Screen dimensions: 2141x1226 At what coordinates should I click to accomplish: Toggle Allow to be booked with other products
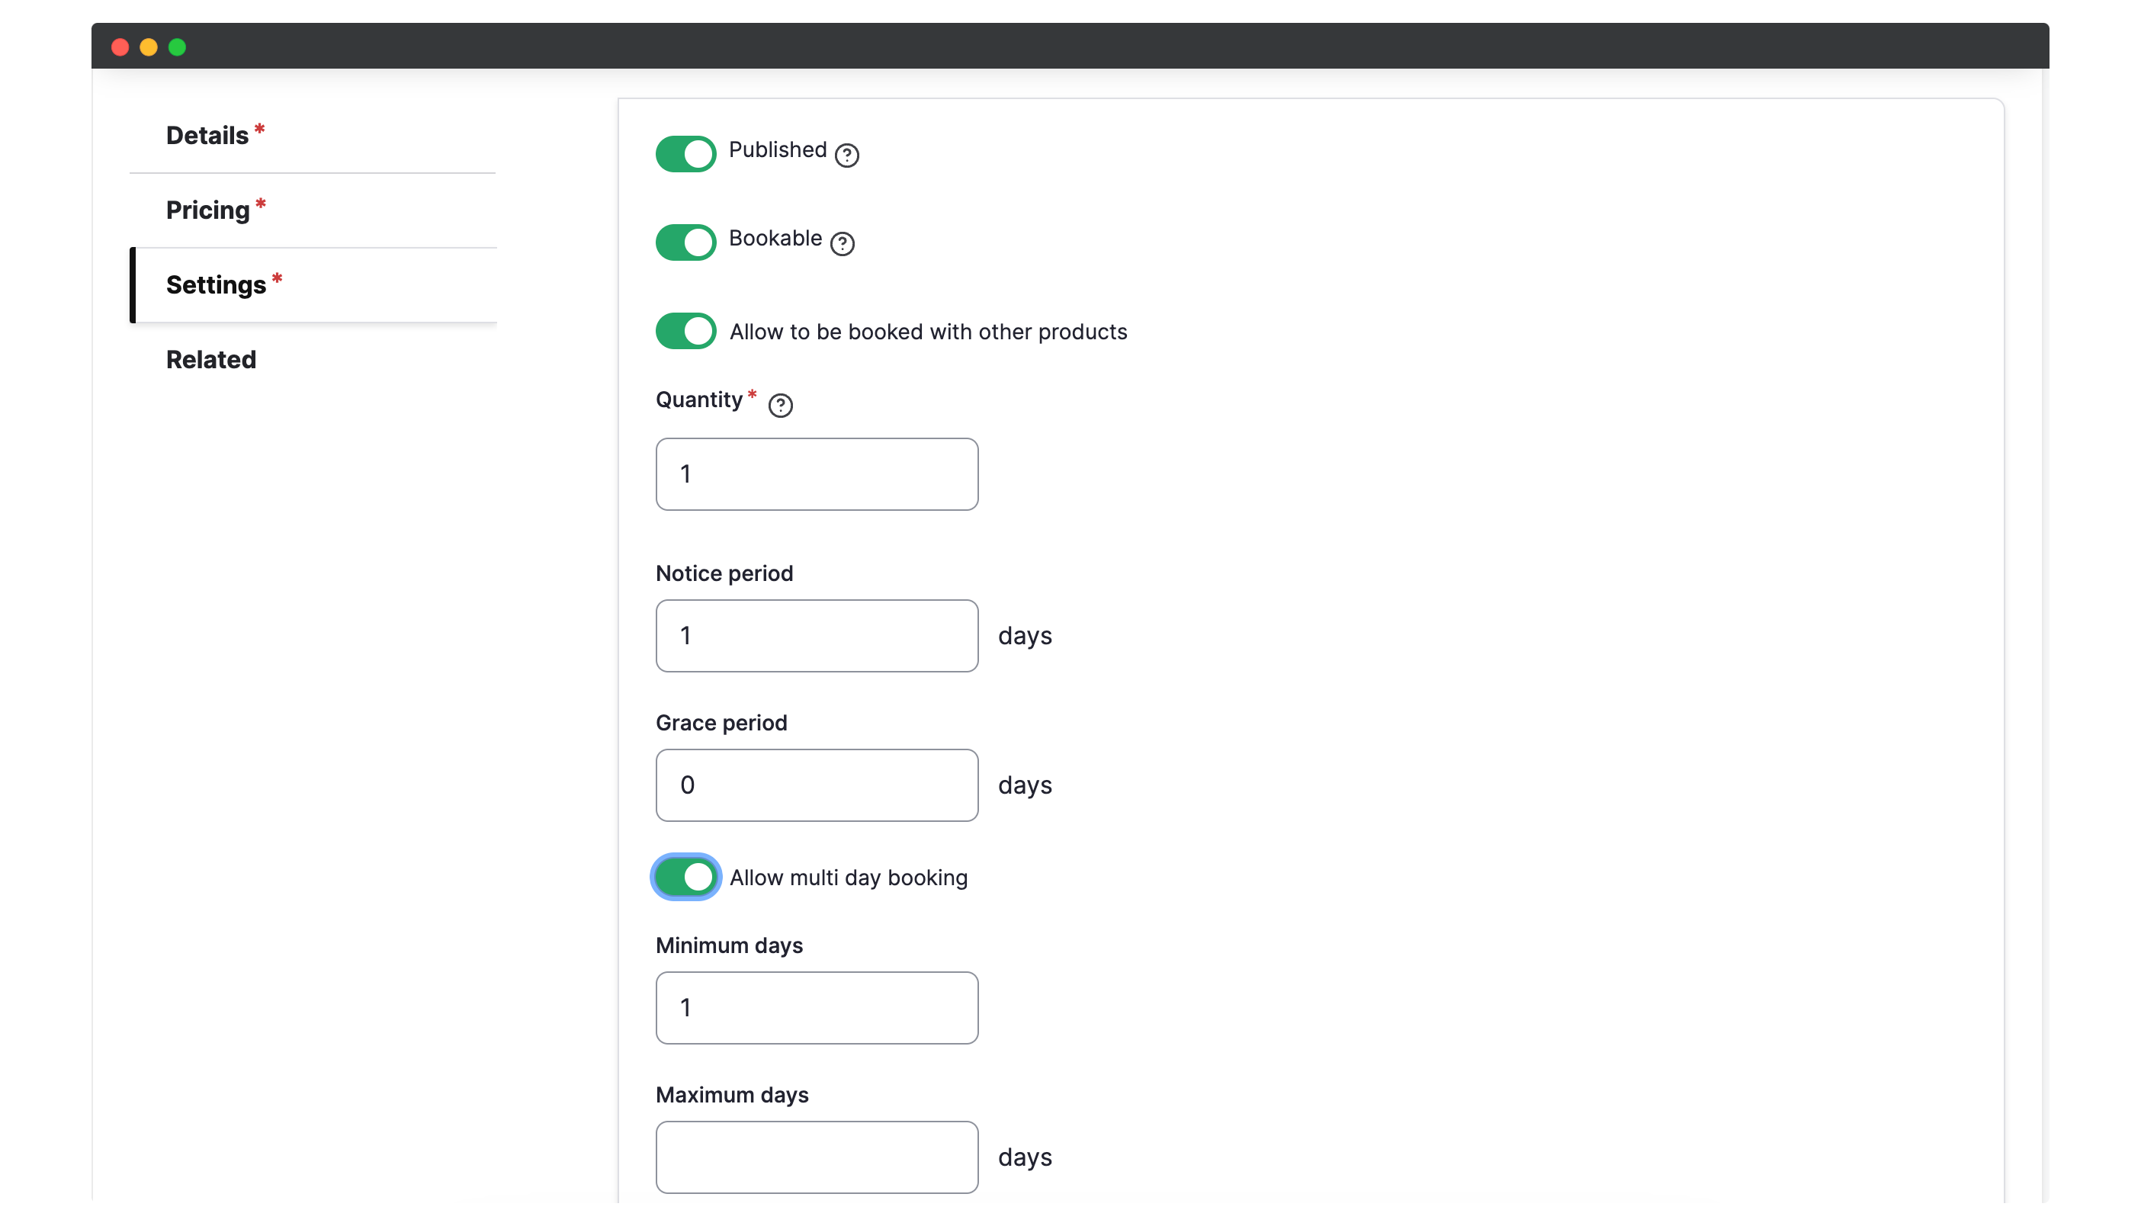(685, 331)
